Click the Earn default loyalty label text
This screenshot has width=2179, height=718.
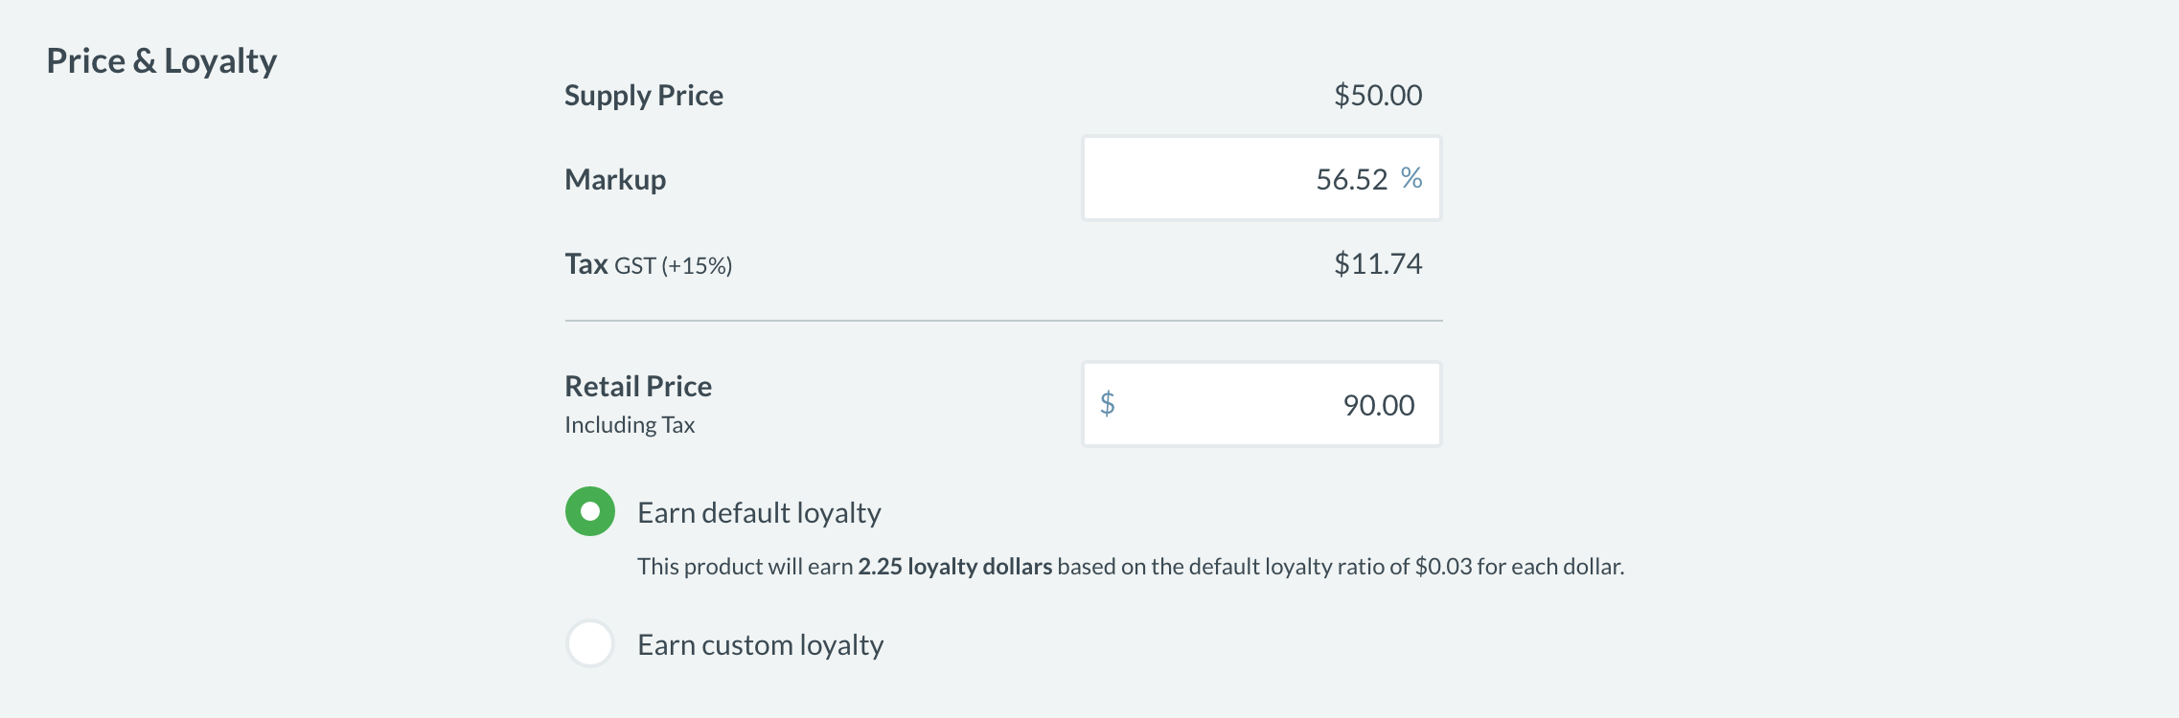pos(759,513)
